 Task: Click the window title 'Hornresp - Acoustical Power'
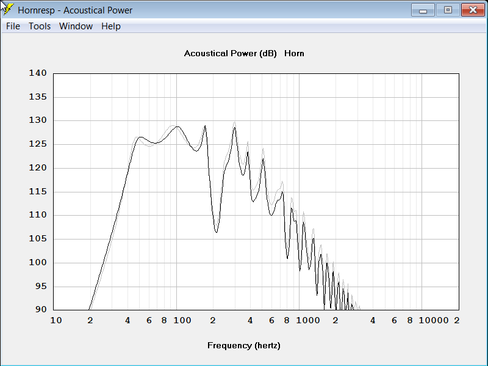point(75,10)
